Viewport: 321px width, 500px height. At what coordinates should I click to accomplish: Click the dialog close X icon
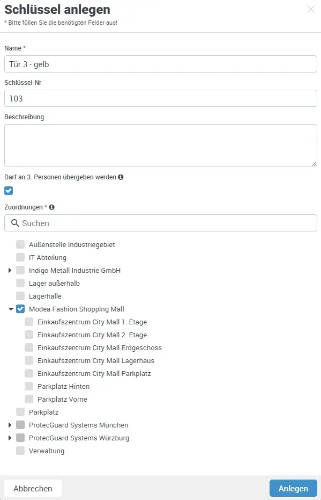pyautogui.click(x=311, y=9)
